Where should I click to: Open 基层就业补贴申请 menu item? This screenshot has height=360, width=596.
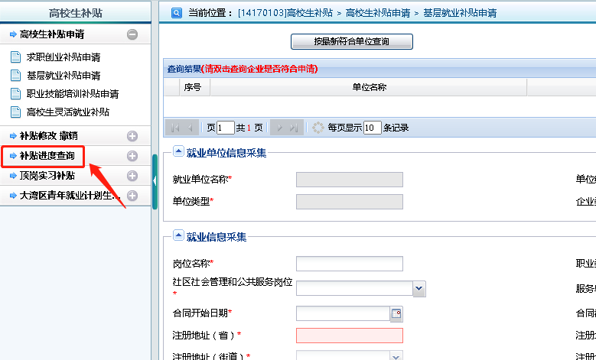(63, 75)
